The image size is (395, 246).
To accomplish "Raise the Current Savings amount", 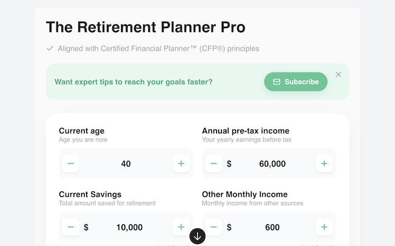I will pos(181,227).
